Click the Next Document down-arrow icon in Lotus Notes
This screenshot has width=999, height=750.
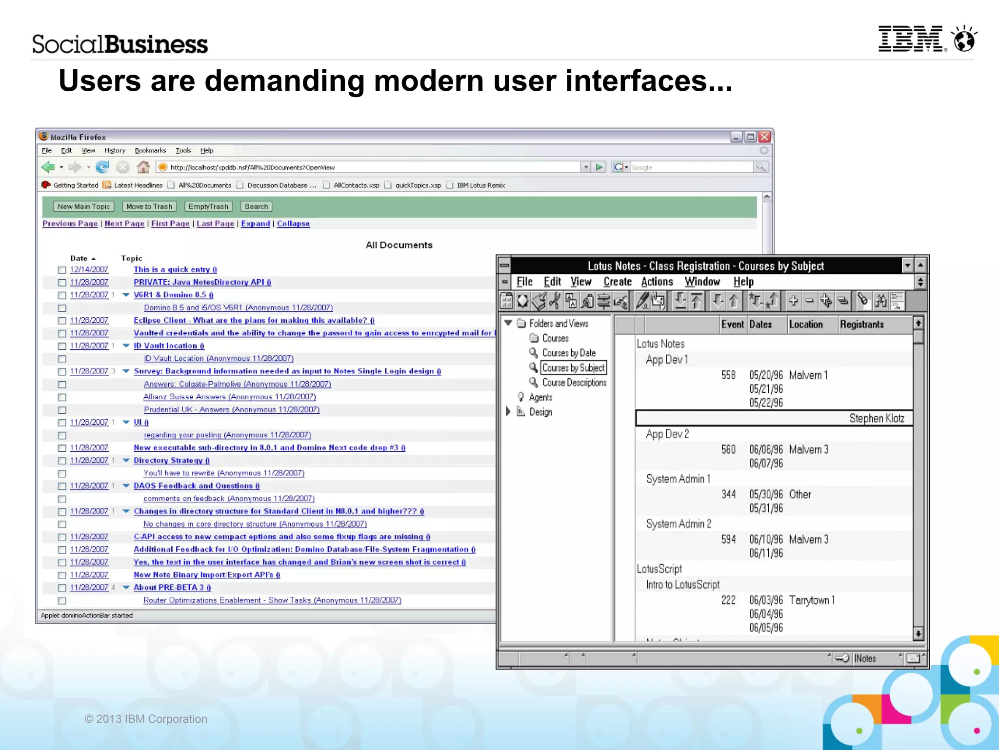pyautogui.click(x=718, y=301)
